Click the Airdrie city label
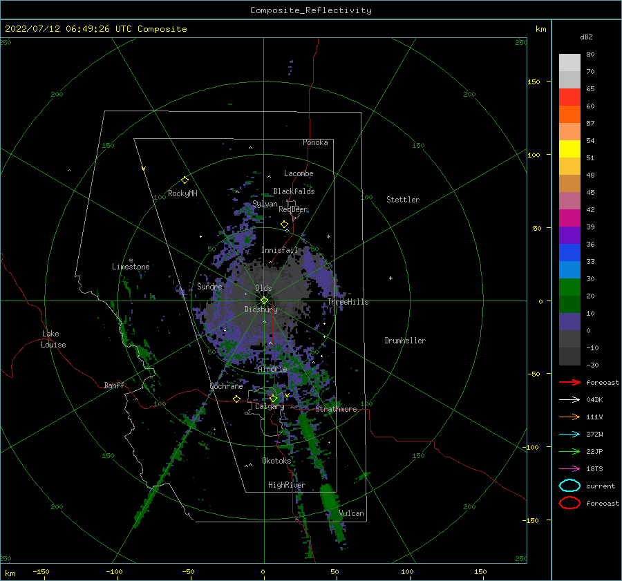This screenshot has width=622, height=581. coord(272,369)
